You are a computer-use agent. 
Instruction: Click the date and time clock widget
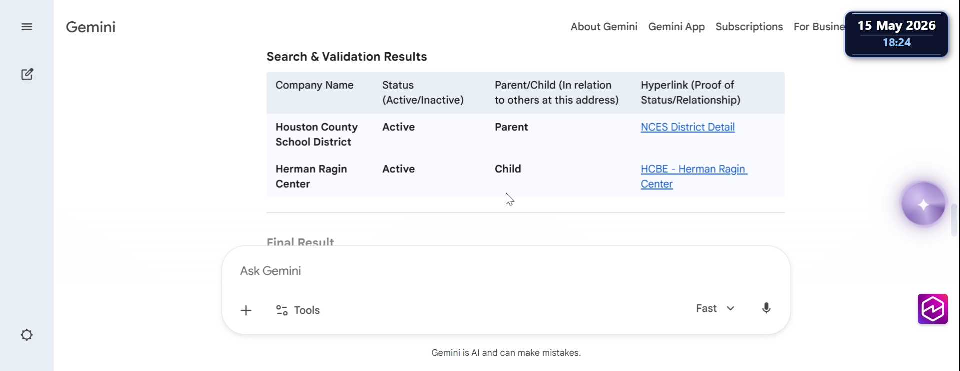coord(896,34)
